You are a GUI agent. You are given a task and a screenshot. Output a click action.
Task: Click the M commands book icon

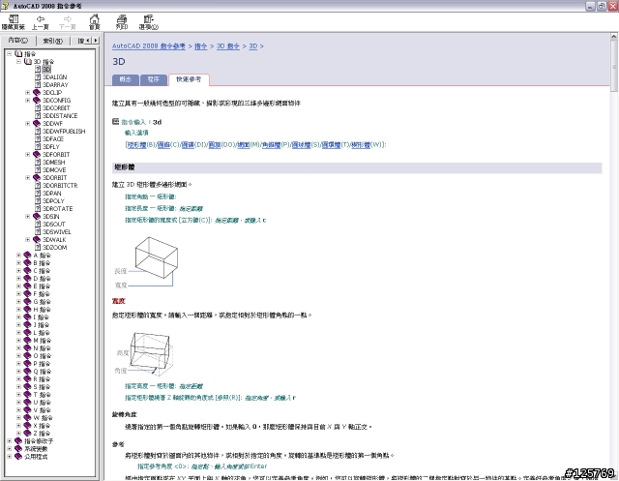coord(27,341)
